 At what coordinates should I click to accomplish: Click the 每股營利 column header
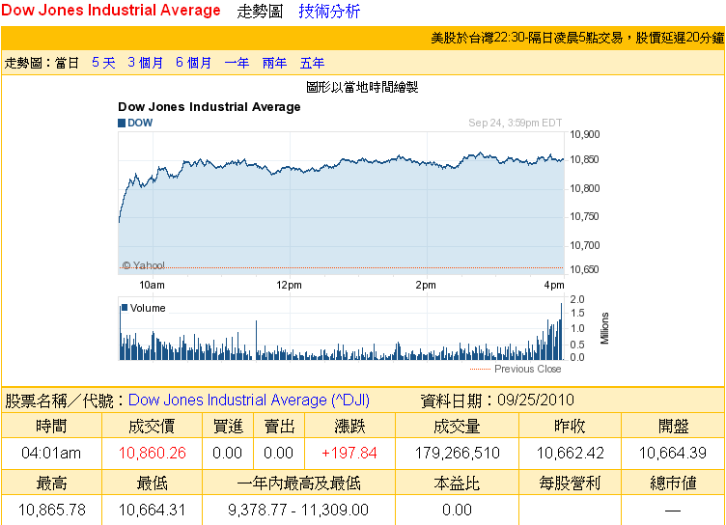tap(570, 484)
